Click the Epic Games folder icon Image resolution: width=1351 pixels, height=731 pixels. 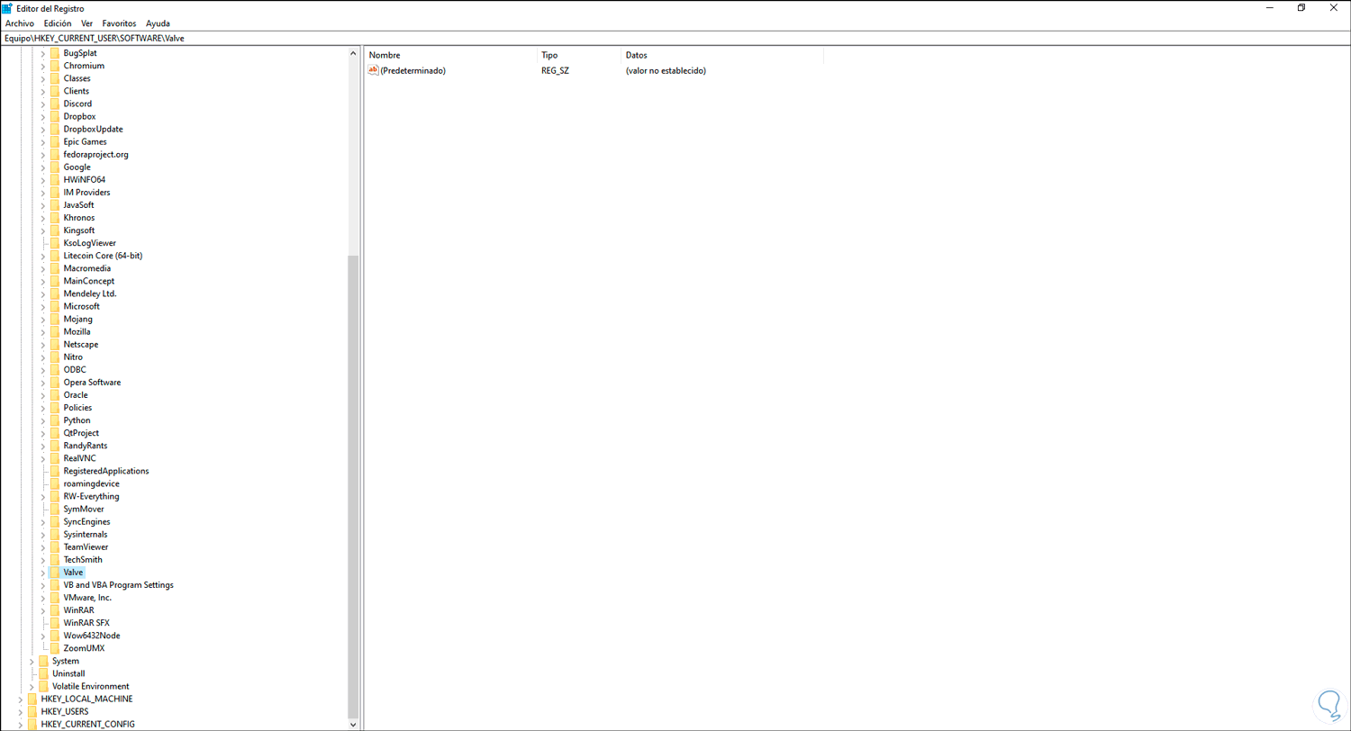point(55,141)
